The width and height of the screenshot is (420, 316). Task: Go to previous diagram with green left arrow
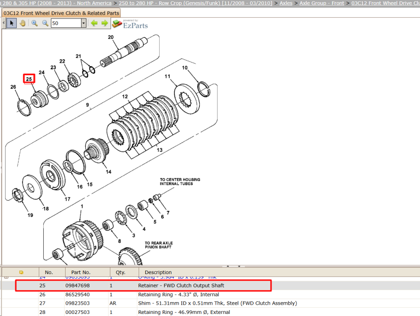coord(94,23)
